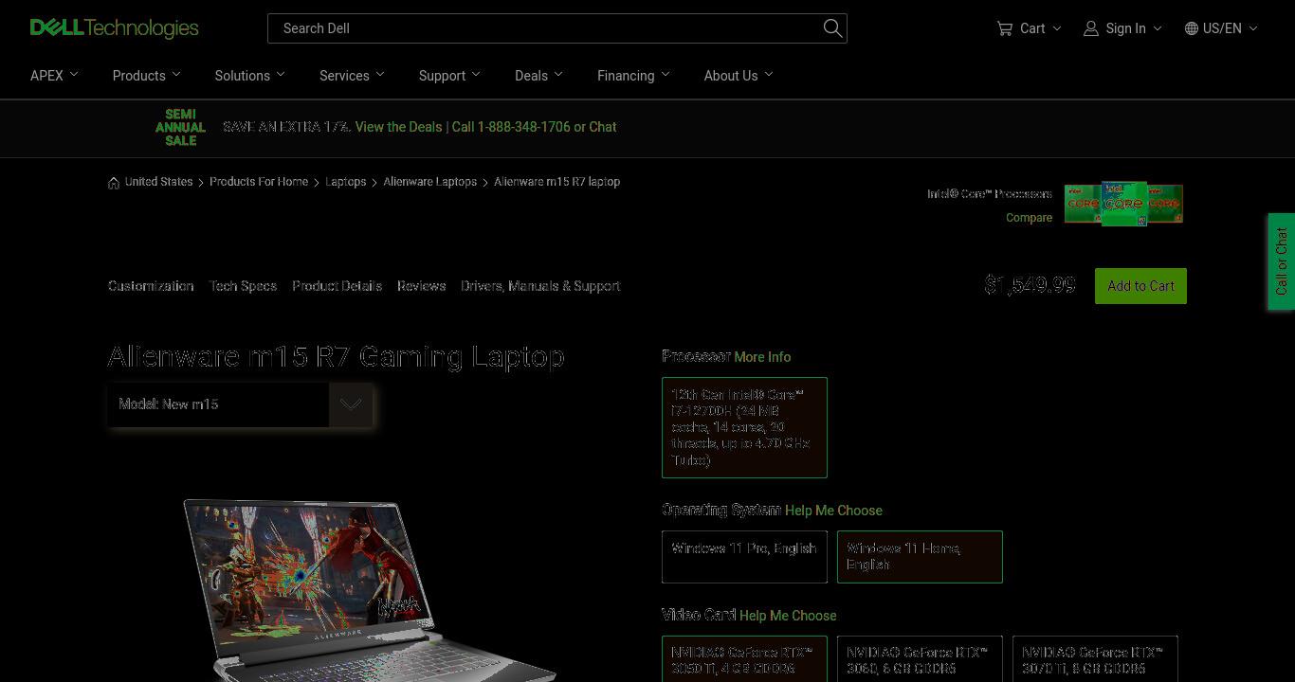1295x682 pixels.
Task: Click the Alienware laptop product image
Action: [x=370, y=589]
